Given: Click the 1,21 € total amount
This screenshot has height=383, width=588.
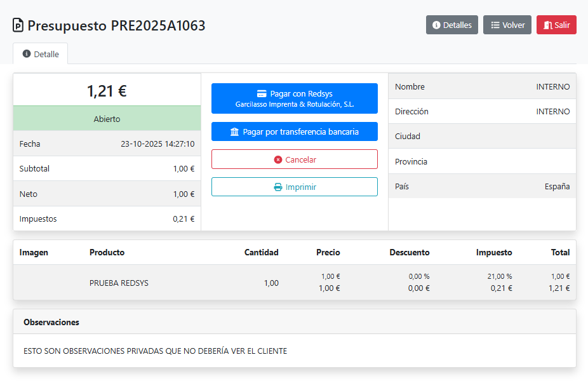Looking at the screenshot, I should pos(107,91).
